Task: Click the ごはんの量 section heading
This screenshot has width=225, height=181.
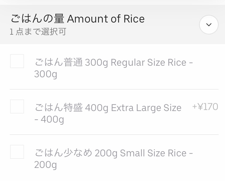Action: 37,19
